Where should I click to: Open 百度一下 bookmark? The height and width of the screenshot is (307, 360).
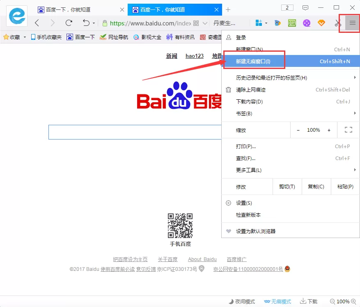[x=80, y=37]
